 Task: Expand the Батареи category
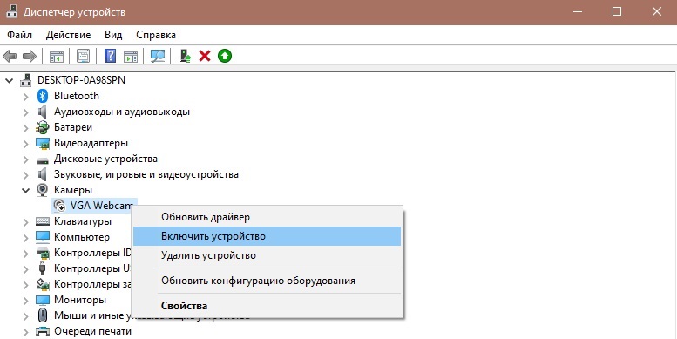click(x=26, y=128)
